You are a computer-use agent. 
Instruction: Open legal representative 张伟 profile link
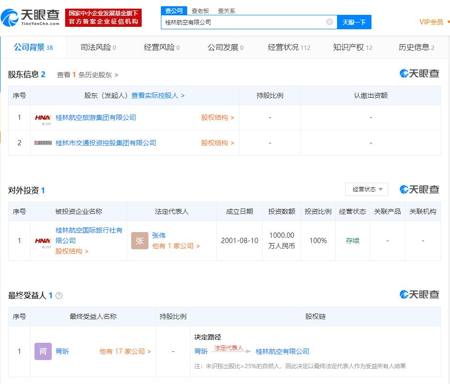[159, 235]
